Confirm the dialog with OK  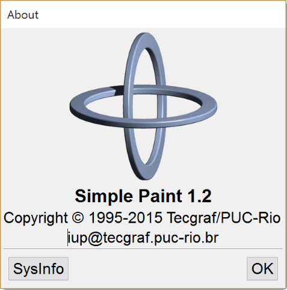point(262,268)
